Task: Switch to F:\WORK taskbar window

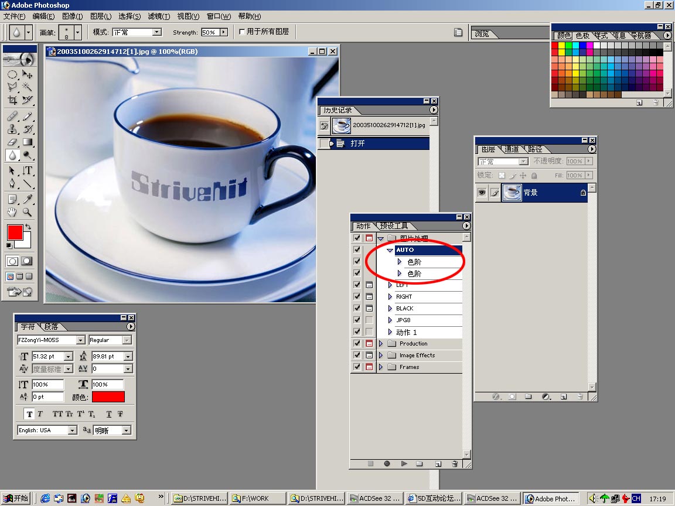Action: (258, 498)
